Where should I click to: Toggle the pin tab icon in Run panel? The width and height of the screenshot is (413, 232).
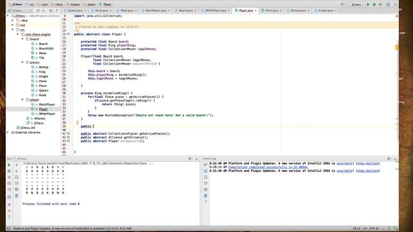click(x=9, y=205)
